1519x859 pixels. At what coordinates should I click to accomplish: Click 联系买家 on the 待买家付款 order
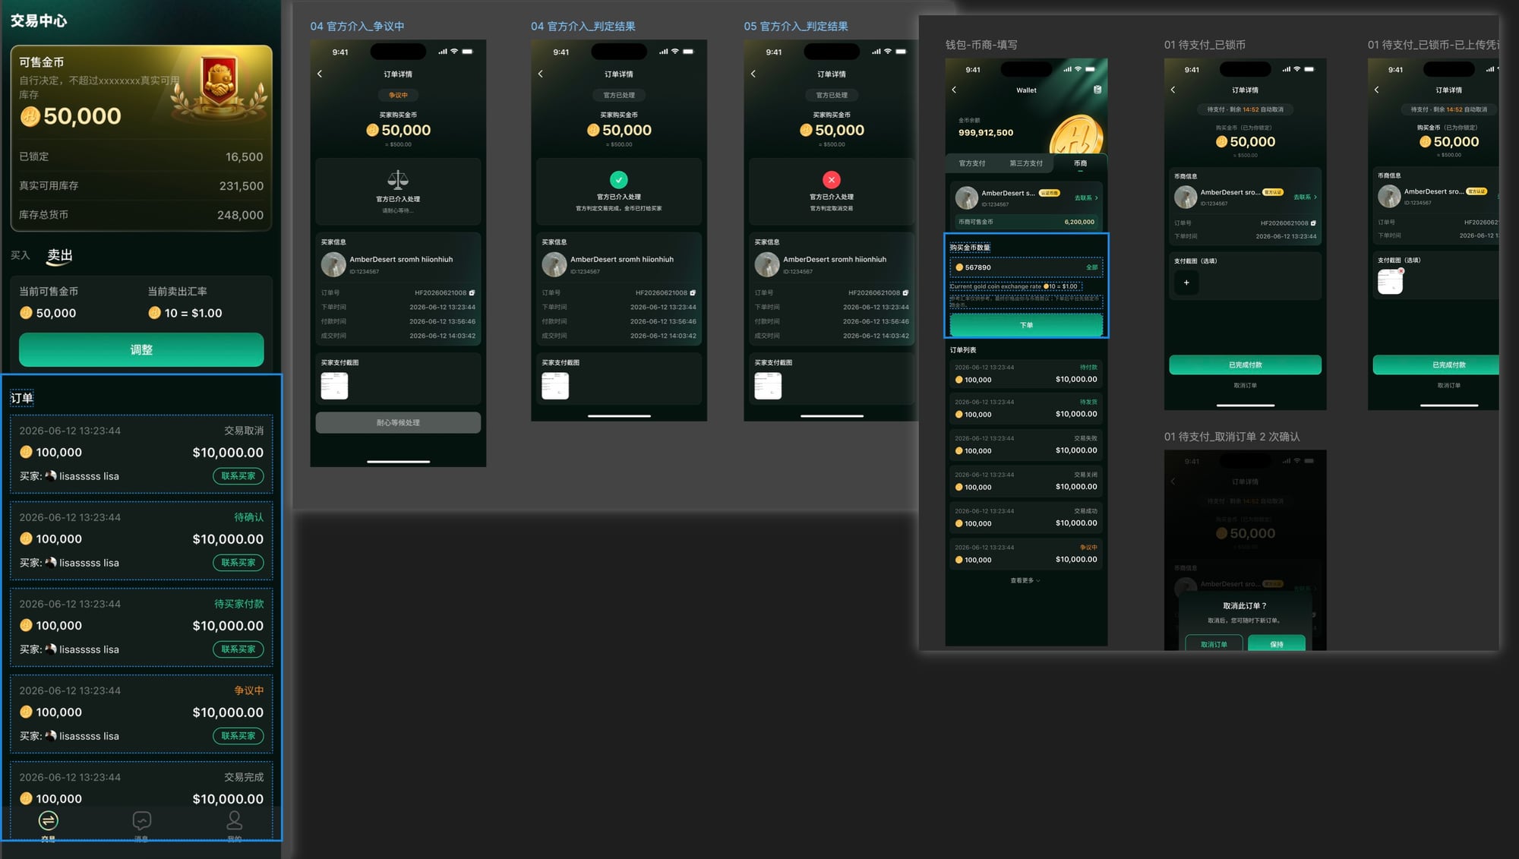coord(238,649)
